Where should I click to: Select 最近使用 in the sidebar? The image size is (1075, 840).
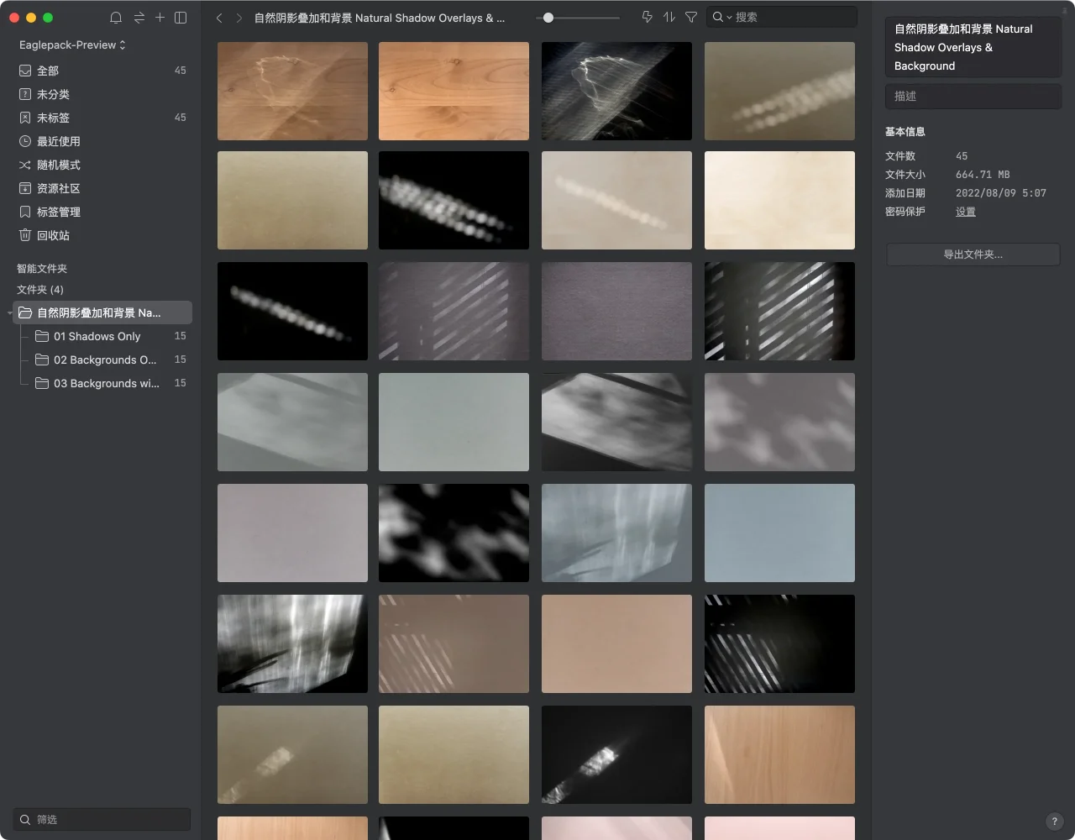pyautogui.click(x=102, y=141)
